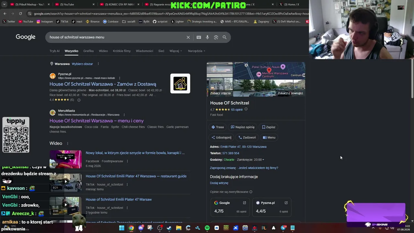Screen dimensions: 414x233
Task: Open the socialfi bookmarks folder
Action: click(x=129, y=22)
